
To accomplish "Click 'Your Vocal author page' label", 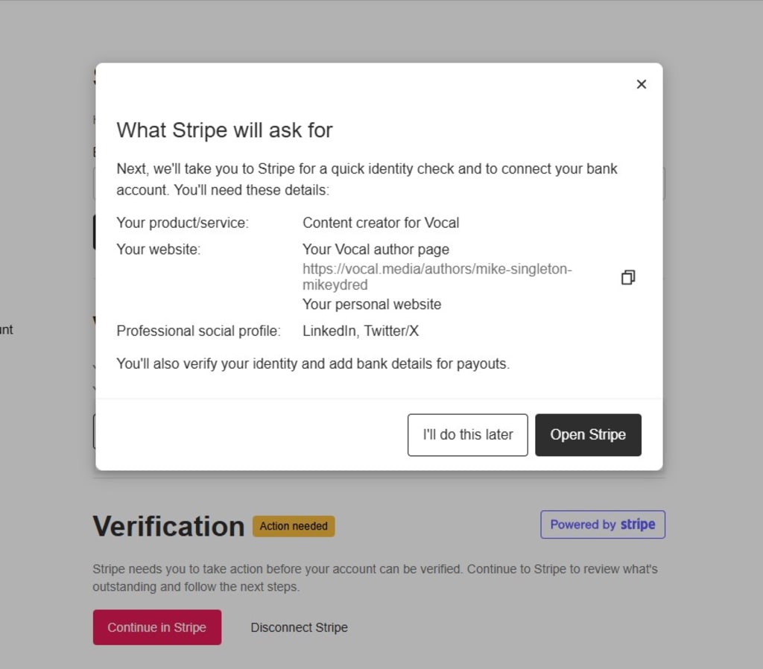I will [x=376, y=250].
